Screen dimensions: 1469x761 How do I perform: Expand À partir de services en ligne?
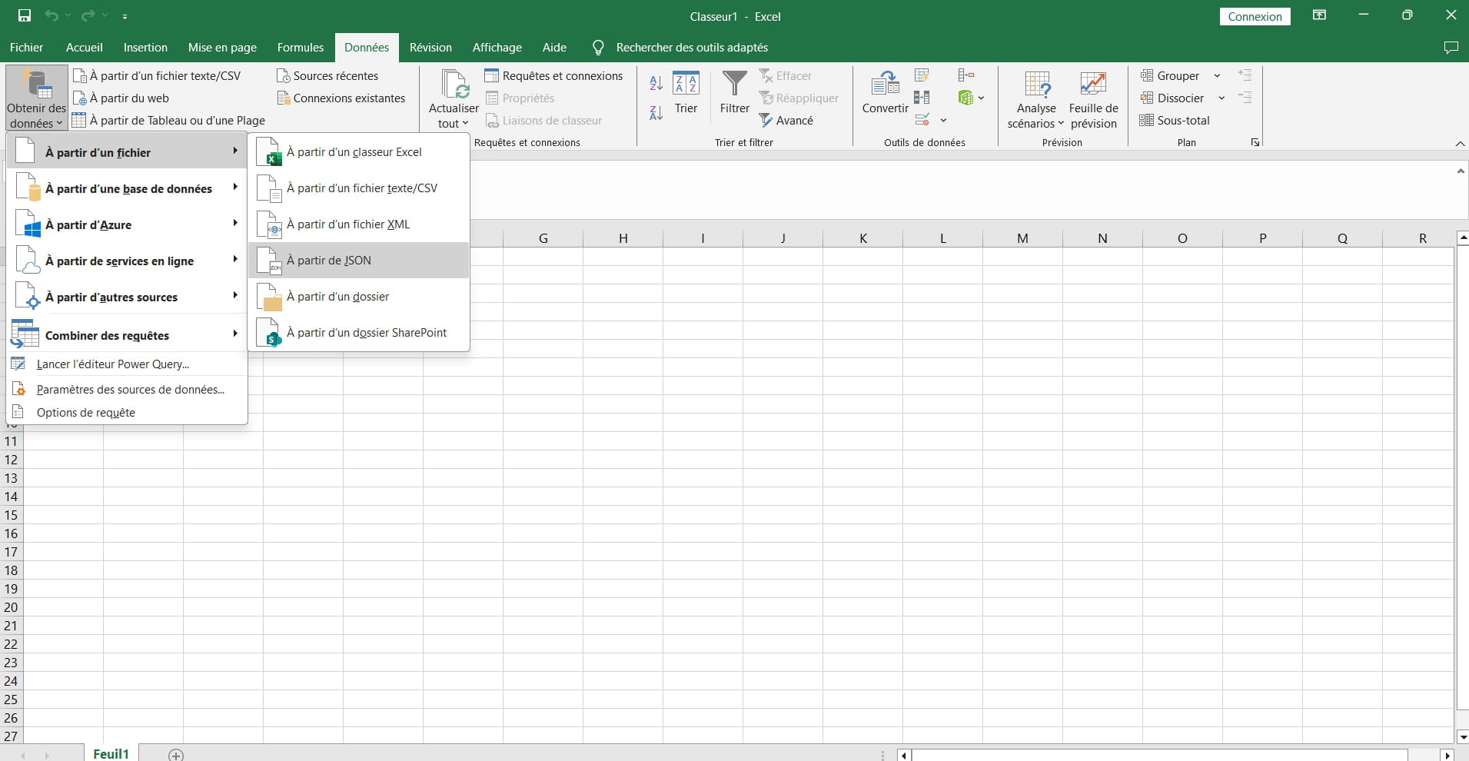point(127,261)
